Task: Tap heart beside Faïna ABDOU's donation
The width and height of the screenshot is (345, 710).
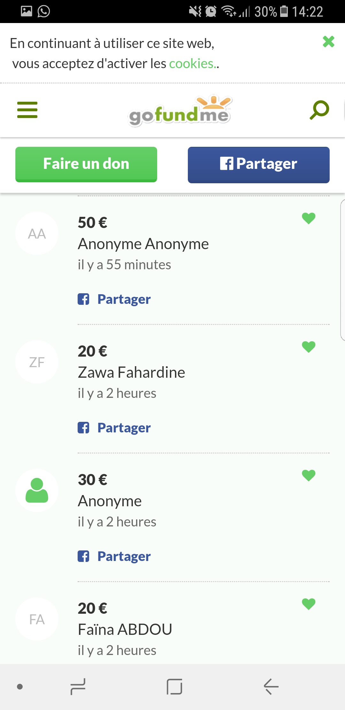Action: [309, 604]
